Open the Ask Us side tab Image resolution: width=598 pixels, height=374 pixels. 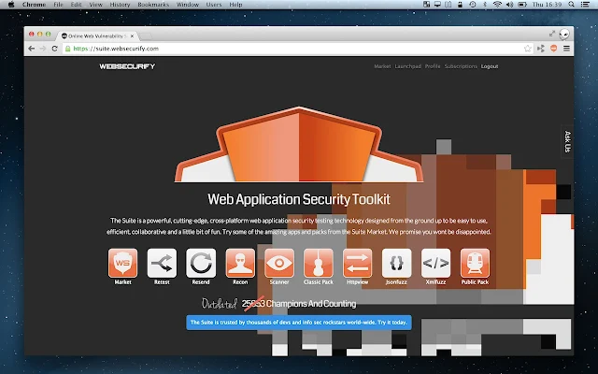(x=567, y=141)
